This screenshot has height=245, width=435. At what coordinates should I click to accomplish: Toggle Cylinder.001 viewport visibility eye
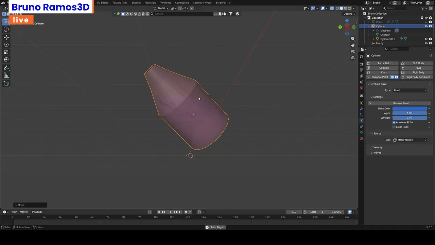click(x=426, y=39)
